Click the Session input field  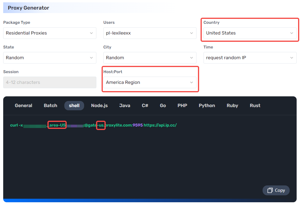[50, 82]
